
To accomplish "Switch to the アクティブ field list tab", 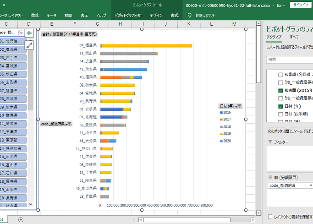I will (274, 37).
